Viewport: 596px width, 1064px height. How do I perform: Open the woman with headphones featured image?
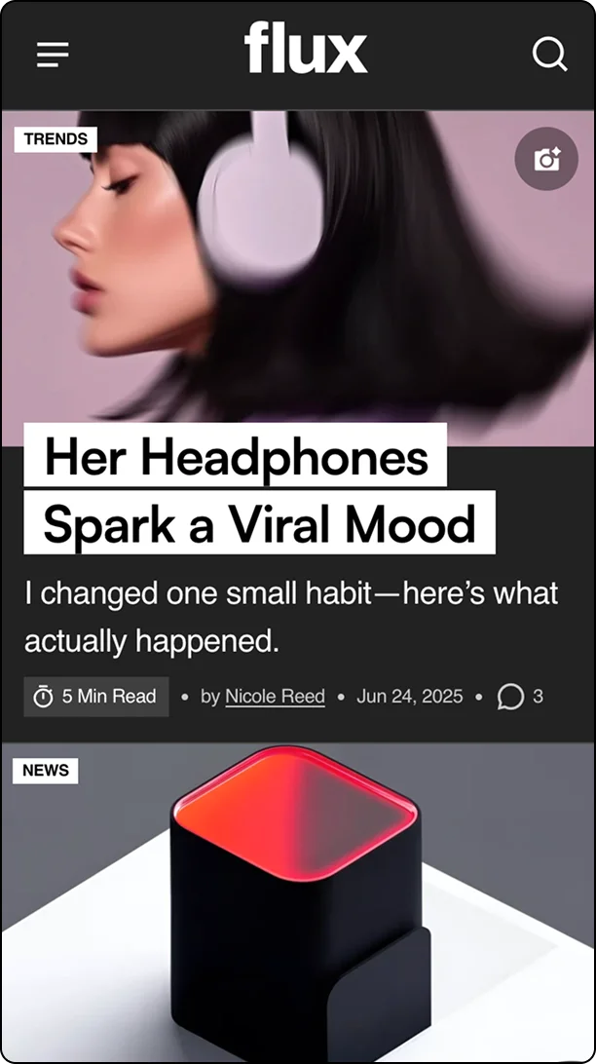[298, 279]
